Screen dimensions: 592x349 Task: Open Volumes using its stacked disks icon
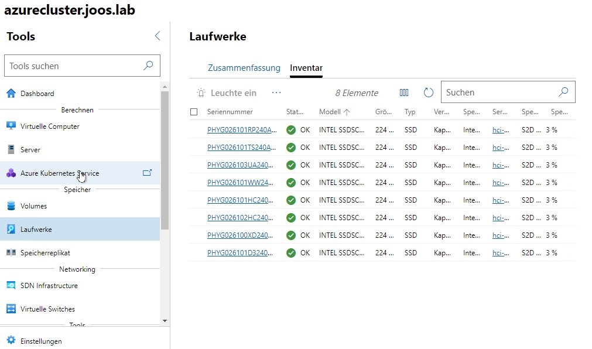tap(12, 206)
